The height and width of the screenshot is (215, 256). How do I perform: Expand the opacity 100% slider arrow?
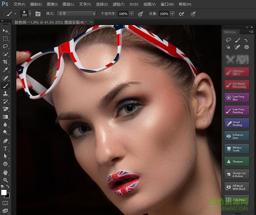[x=131, y=14]
